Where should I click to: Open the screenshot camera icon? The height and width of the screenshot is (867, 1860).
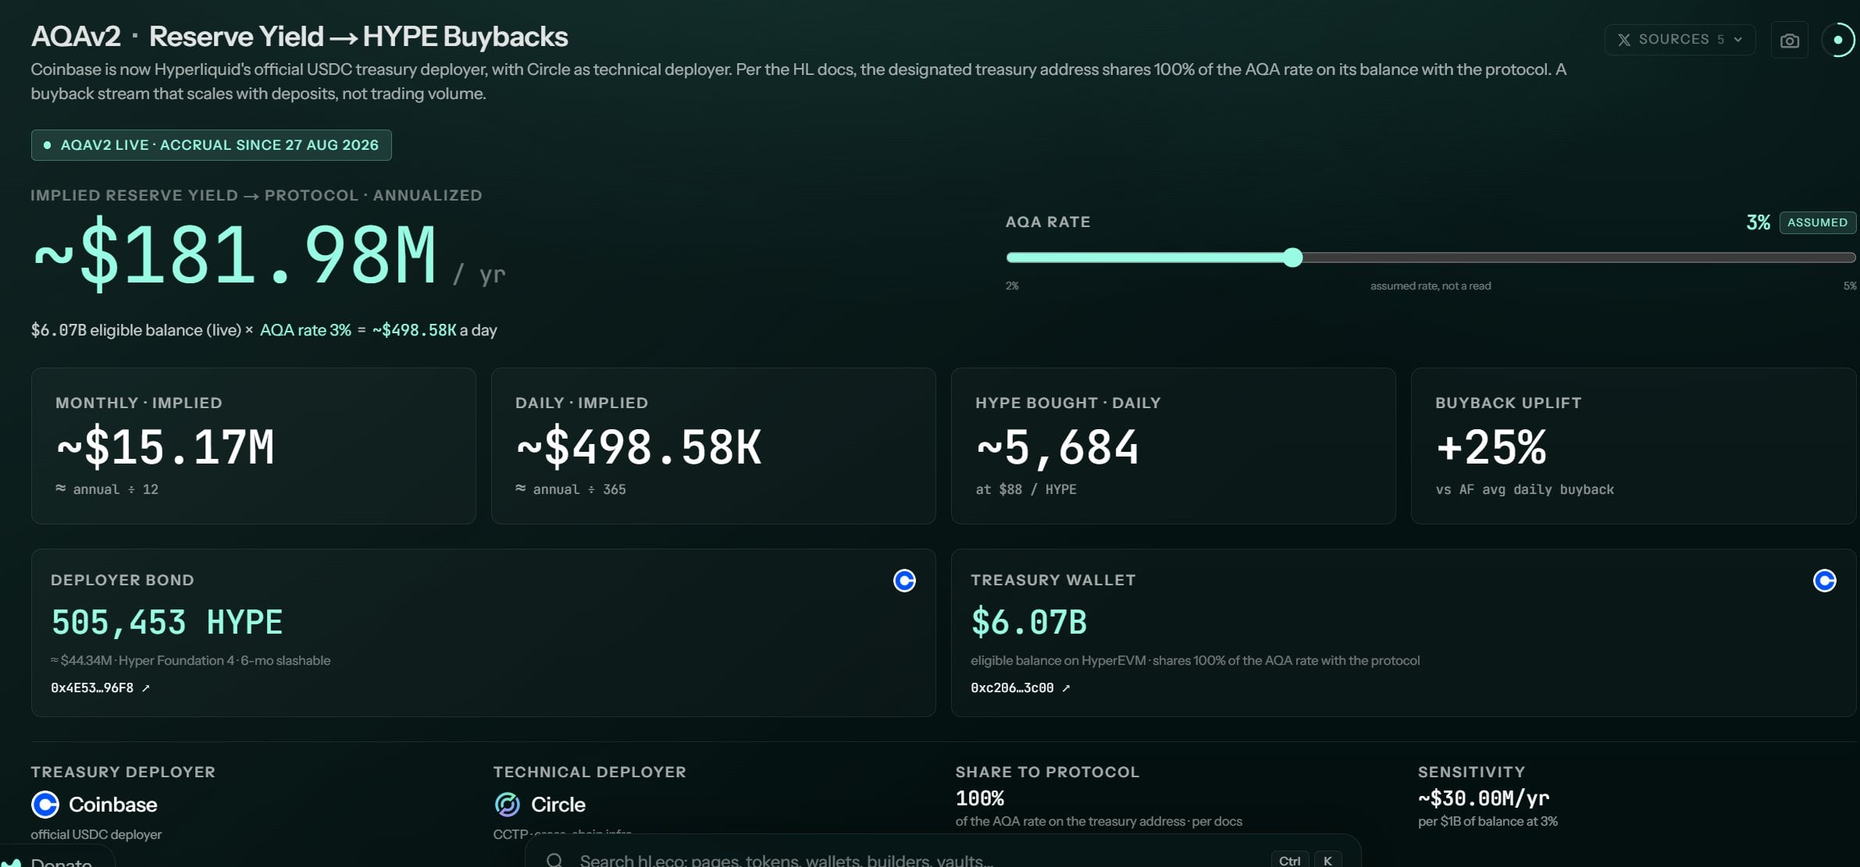click(1789, 40)
